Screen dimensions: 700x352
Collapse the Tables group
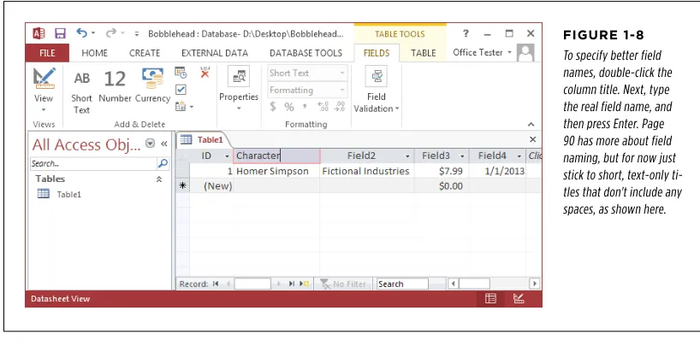click(159, 179)
